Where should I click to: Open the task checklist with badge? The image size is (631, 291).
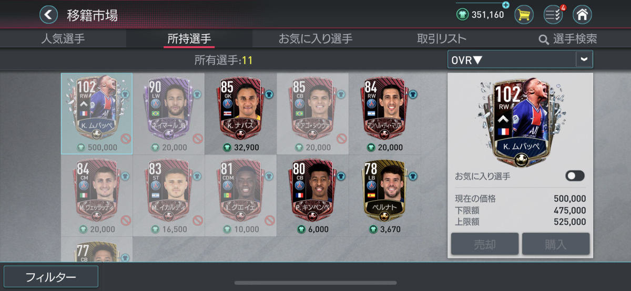553,14
